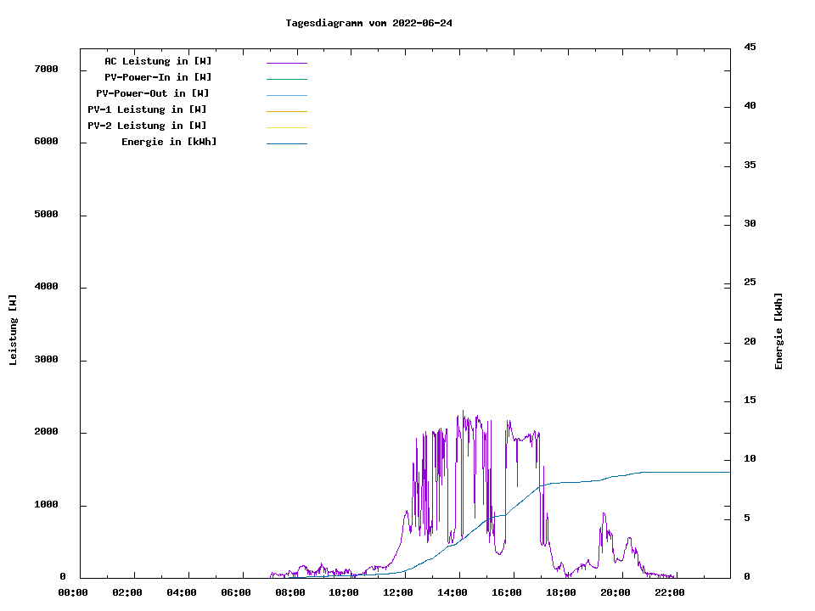Select the Energie in [kWh] legend entry
Screen dimensions: 815x611
click(169, 142)
